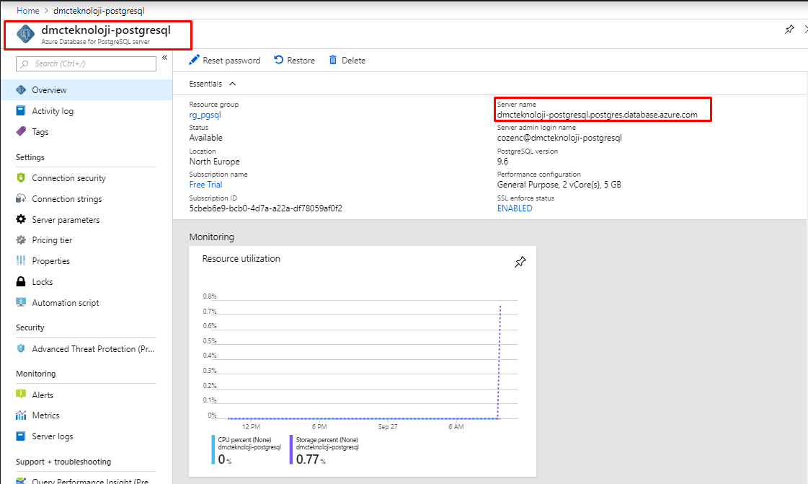Click the Reset password button

pos(225,61)
